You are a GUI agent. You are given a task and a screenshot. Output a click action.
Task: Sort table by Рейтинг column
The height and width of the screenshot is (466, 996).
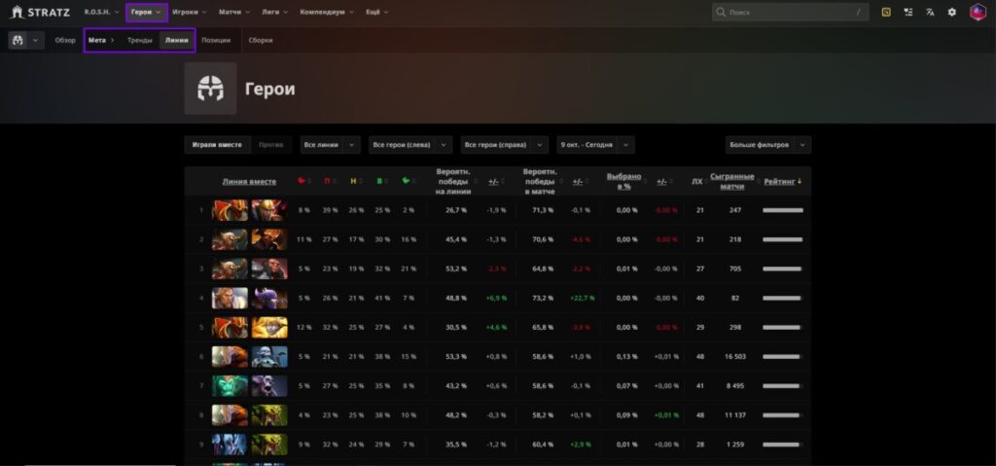tap(782, 181)
